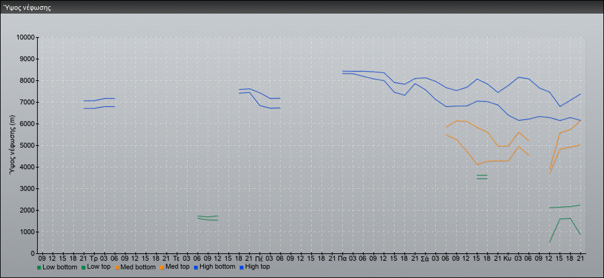Click the green Low top legend swatch
Viewport: 604px width, 278px height.
pos(83,267)
